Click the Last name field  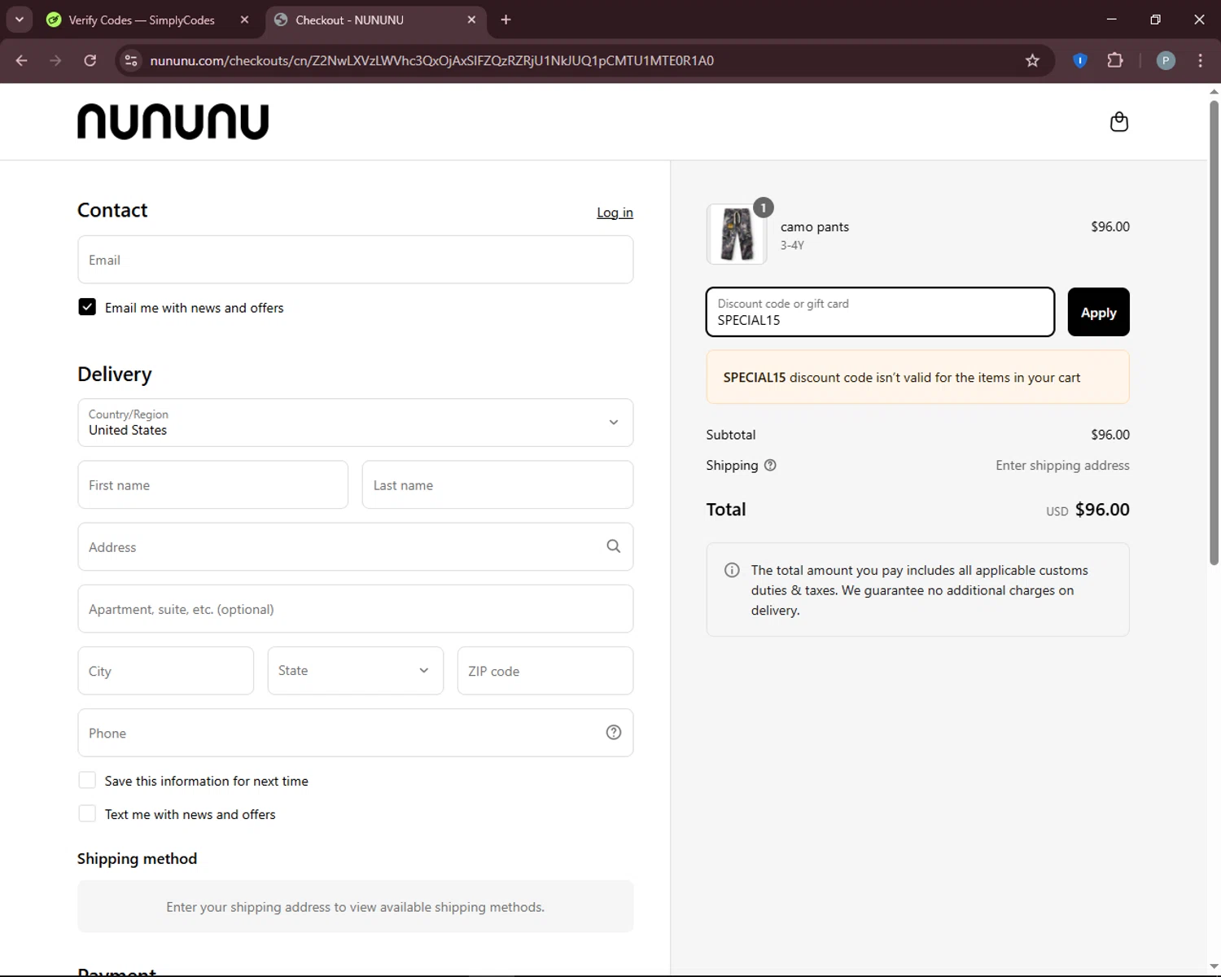click(x=497, y=485)
